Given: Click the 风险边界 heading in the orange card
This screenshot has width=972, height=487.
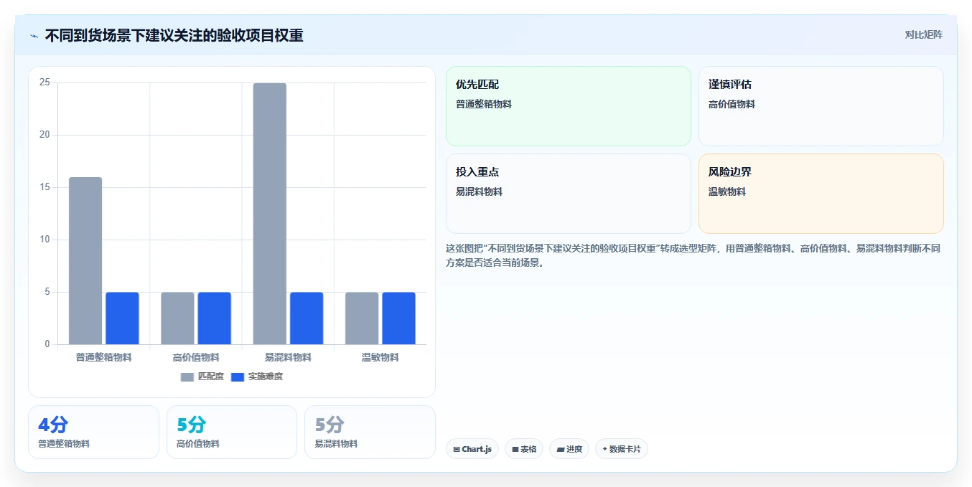Looking at the screenshot, I should pos(730,172).
